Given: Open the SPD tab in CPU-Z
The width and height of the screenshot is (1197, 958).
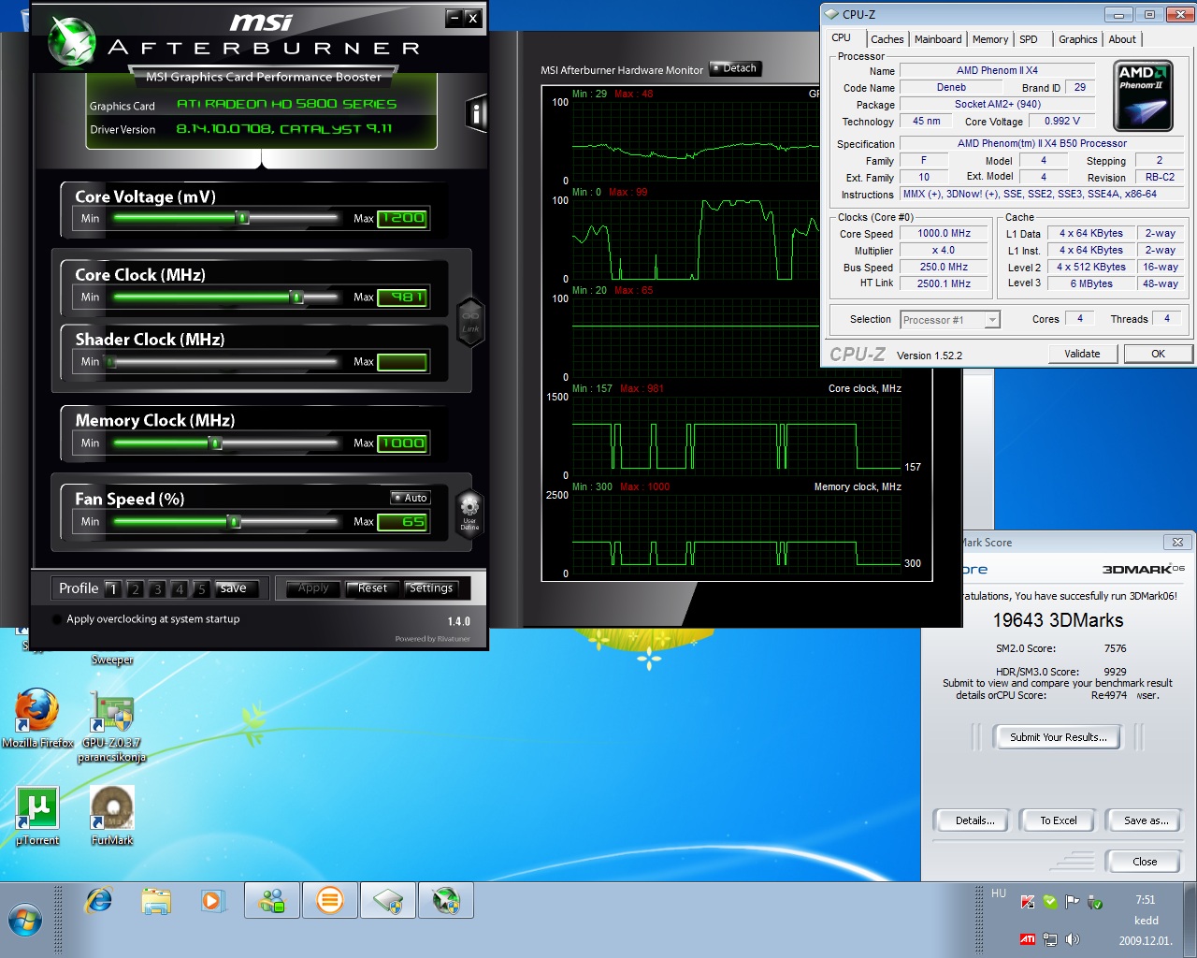Looking at the screenshot, I should [x=1029, y=39].
